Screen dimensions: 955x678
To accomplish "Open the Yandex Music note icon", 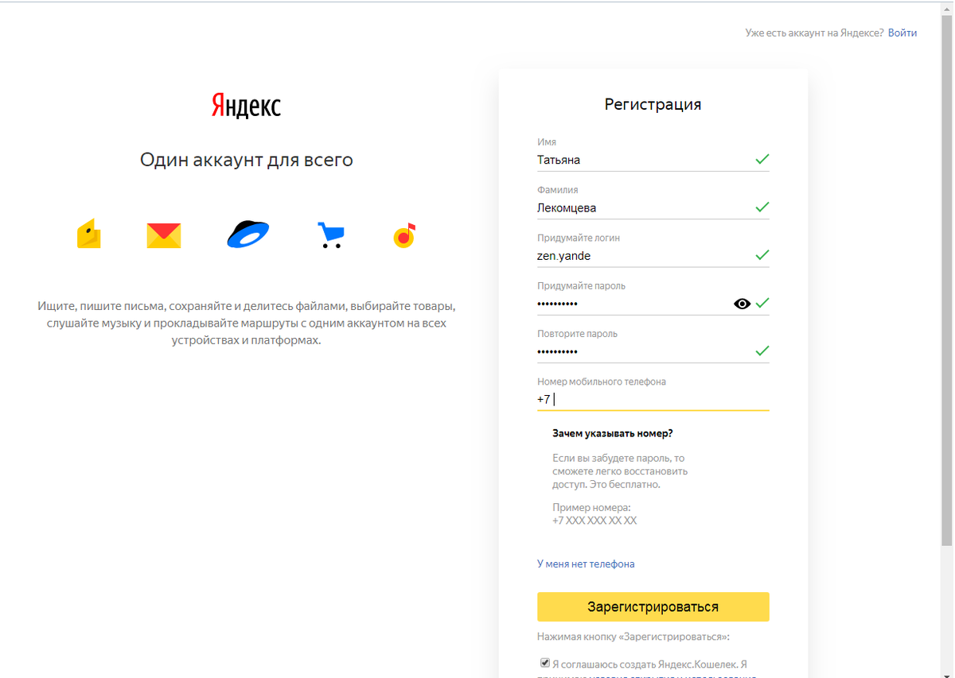I will click(404, 235).
